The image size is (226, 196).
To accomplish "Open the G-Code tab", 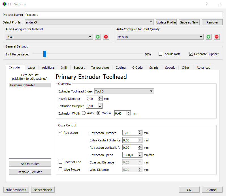I will pos(137,68).
